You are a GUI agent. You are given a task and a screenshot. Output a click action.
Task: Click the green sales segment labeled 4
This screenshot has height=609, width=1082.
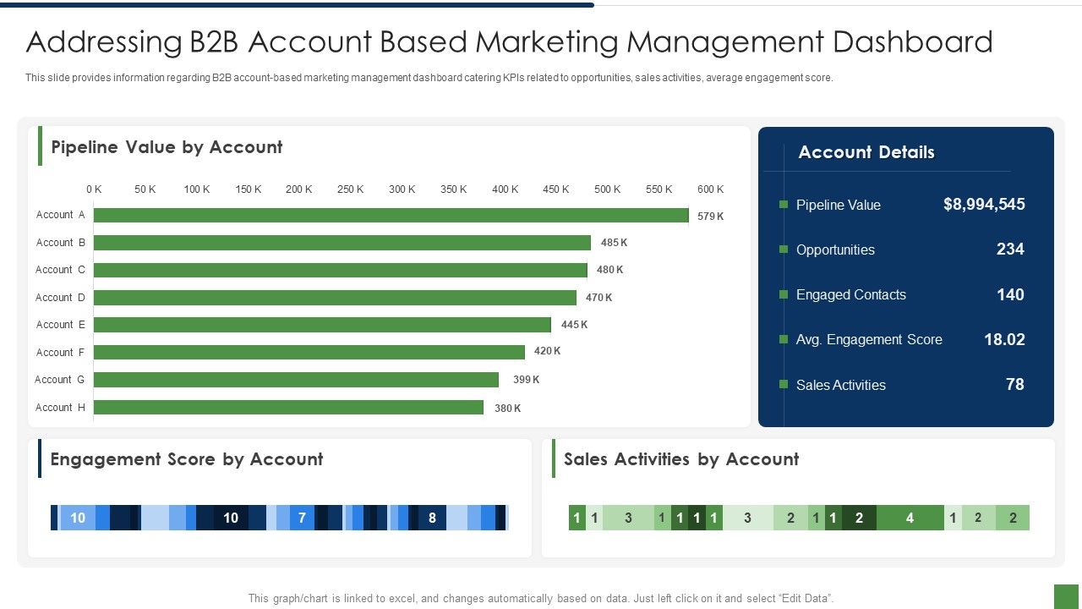910,518
